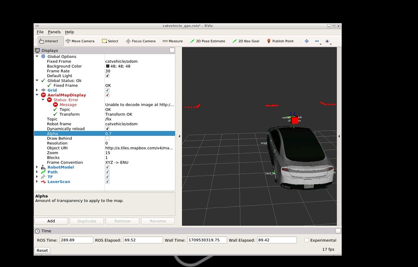Click the AerialMapDisplay red error icon
This screenshot has height=267, width=418.
point(43,95)
